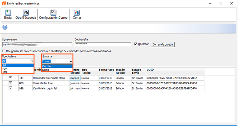Click the Fecha Pago column header
Image resolution: width=238 pixels, height=126 pixels.
107,70
